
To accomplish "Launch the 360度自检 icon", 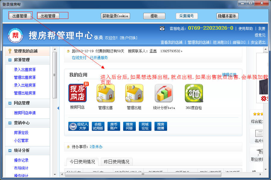I will click(194, 93).
